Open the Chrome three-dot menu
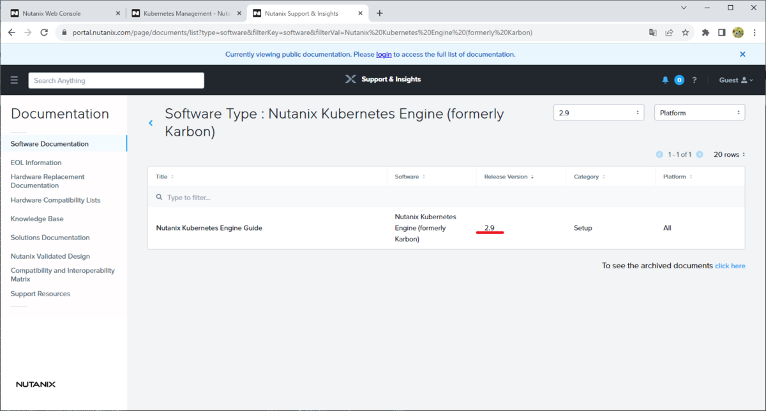The width and height of the screenshot is (766, 411). 755,32
